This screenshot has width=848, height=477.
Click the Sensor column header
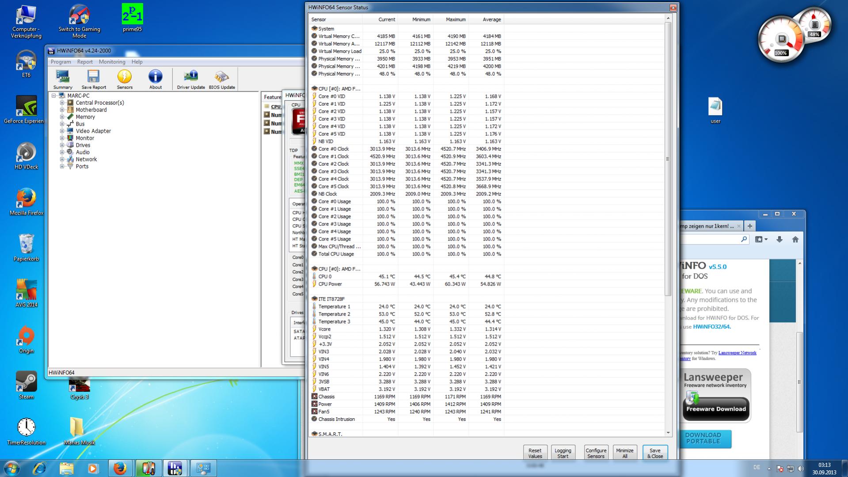coord(336,19)
